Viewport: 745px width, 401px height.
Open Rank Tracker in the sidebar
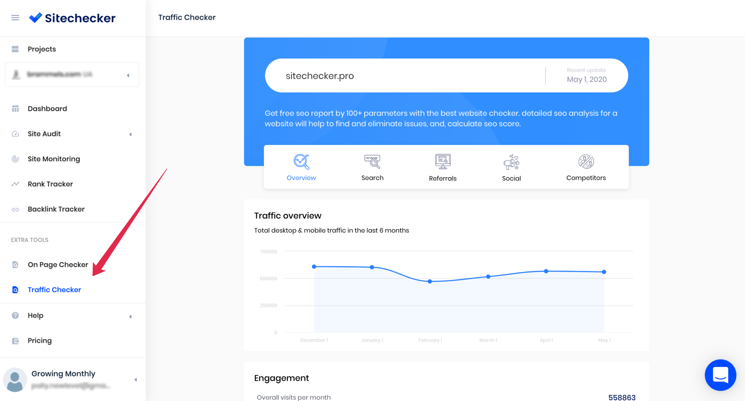(50, 184)
